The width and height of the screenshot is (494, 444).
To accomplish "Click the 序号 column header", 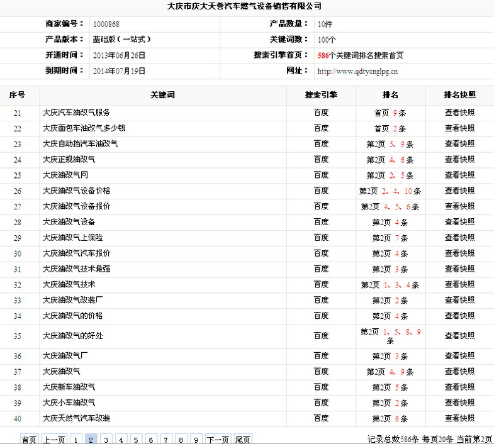I will 17,95.
